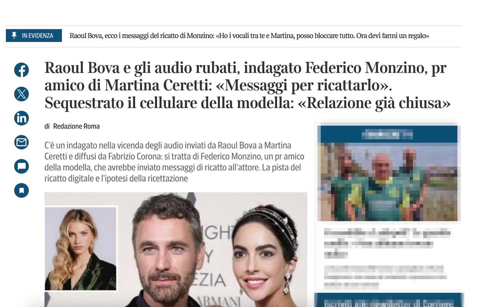Screen dimensions: 477x307
Task: Share the article on LinkedIn
Action: tap(21, 118)
